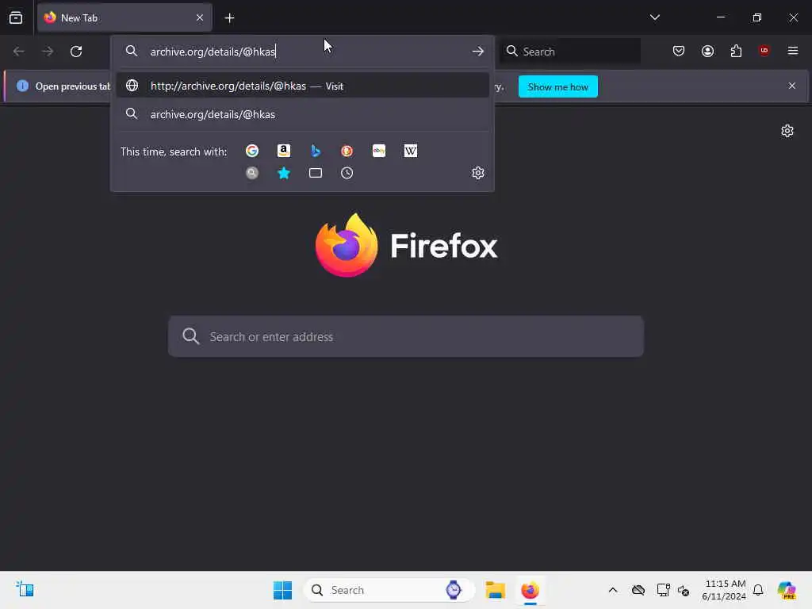The width and height of the screenshot is (812, 609).
Task: Search open tabs via tabs icon
Action: [316, 173]
